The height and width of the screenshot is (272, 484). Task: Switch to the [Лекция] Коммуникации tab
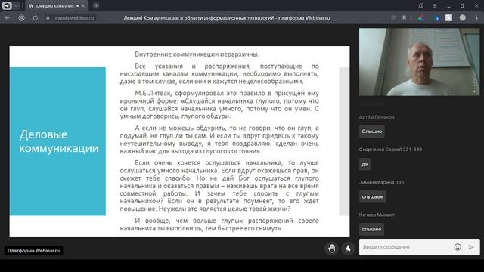coord(57,6)
